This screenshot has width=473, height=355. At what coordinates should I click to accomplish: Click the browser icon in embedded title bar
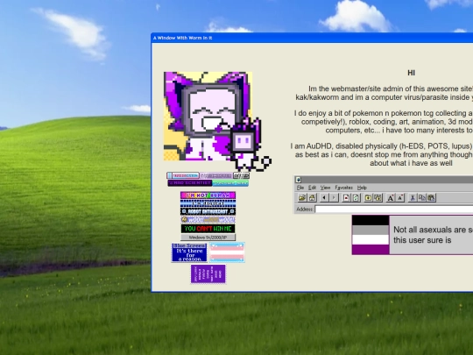(x=298, y=180)
